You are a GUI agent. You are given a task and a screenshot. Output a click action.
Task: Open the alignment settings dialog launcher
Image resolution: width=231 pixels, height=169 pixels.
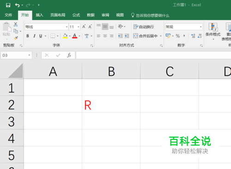pyautogui.click(x=161, y=46)
